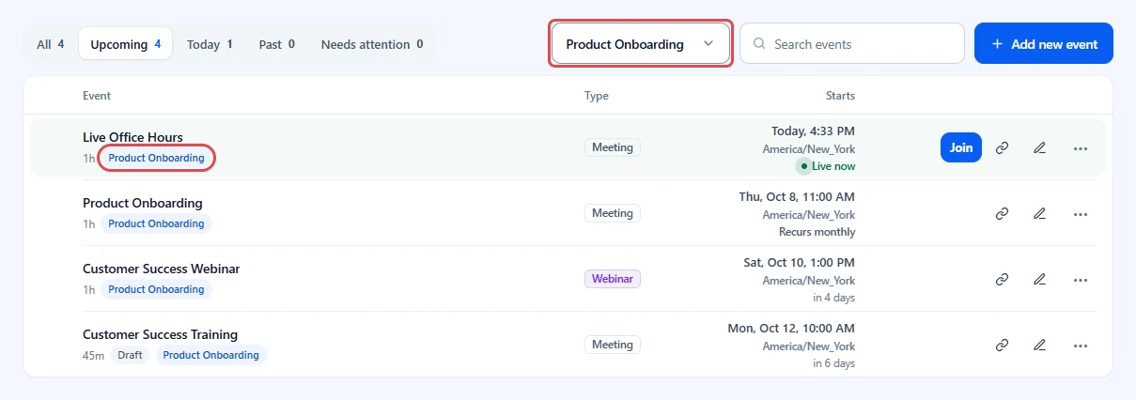
Task: Click the Starts column header
Action: pos(840,96)
